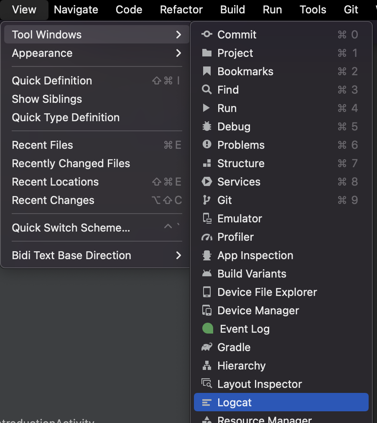Select the Bookmarks ribbon icon
Image resolution: width=377 pixels, height=423 pixels.
pos(207,71)
